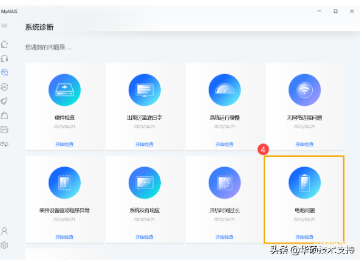Minimize the MyASUS window
Image resolution: width=362 pixels, height=262 pixels.
[x=319, y=11]
